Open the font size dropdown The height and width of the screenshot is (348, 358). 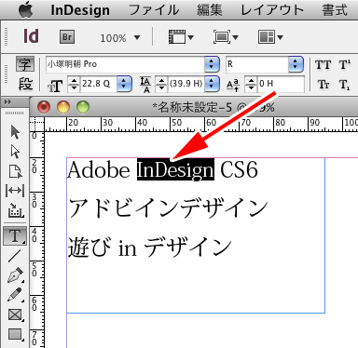124,84
